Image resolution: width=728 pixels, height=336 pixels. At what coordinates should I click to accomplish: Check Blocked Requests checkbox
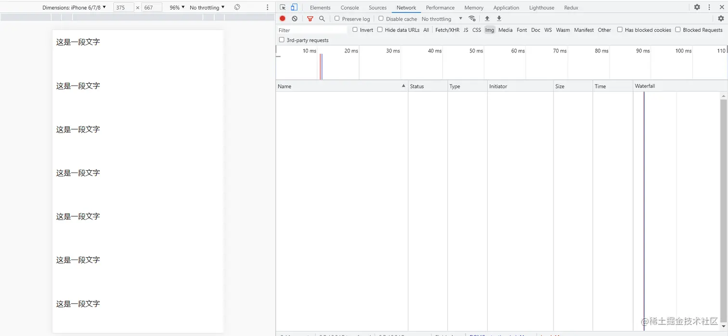tap(677, 30)
